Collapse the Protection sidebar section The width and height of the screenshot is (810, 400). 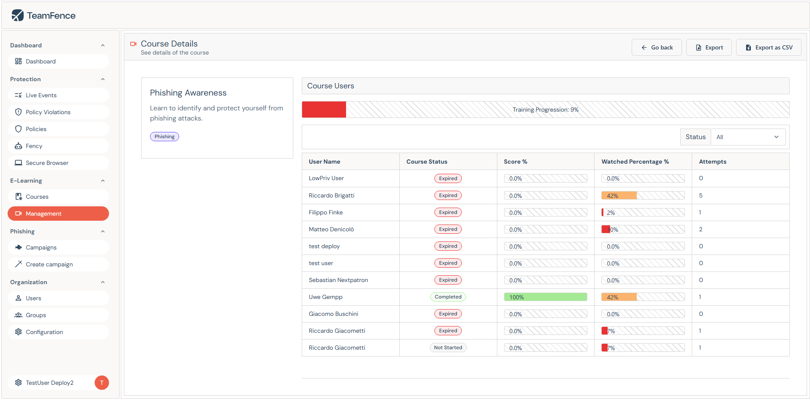coord(103,79)
